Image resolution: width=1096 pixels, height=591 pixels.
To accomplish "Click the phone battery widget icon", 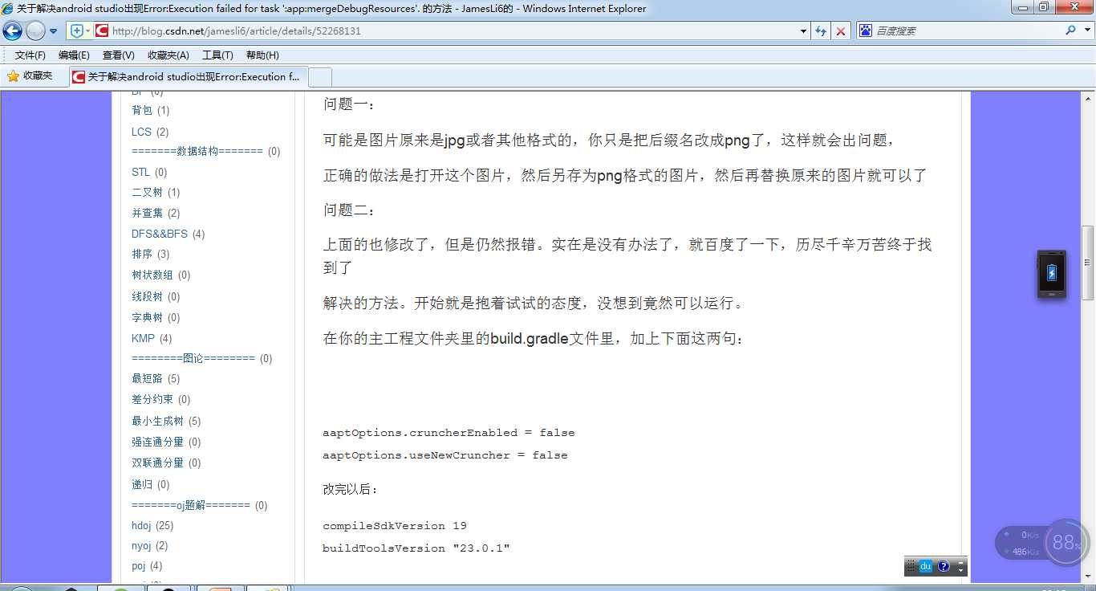I will coord(1052,274).
